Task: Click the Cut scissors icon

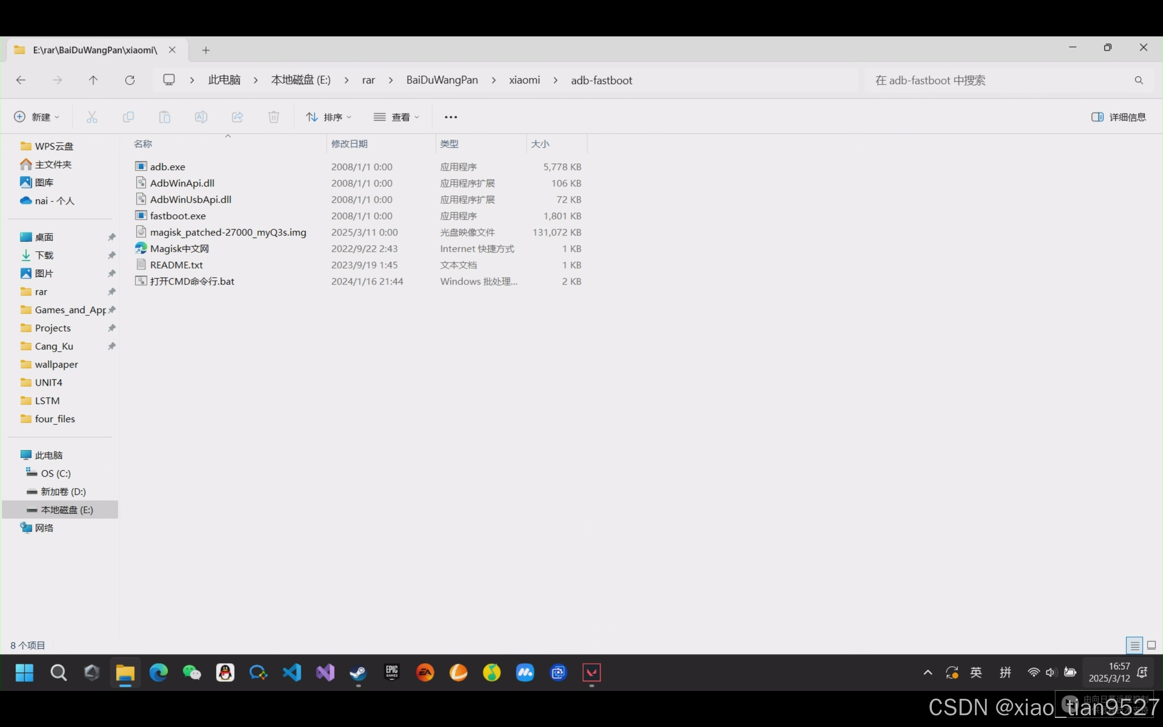Action: [x=92, y=117]
